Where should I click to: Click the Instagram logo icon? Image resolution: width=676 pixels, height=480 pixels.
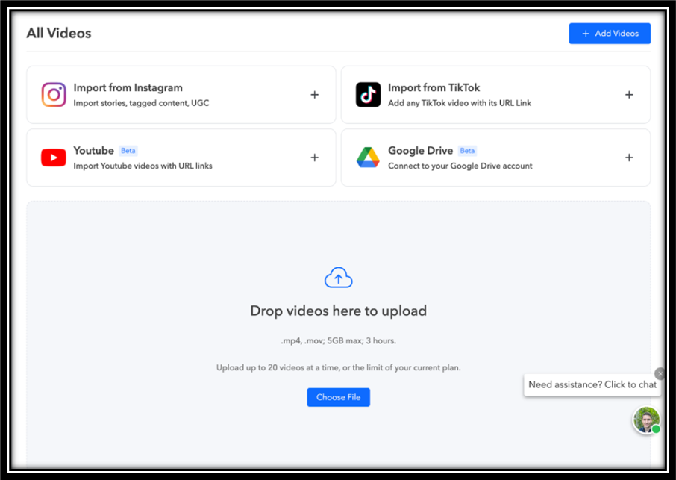point(54,95)
